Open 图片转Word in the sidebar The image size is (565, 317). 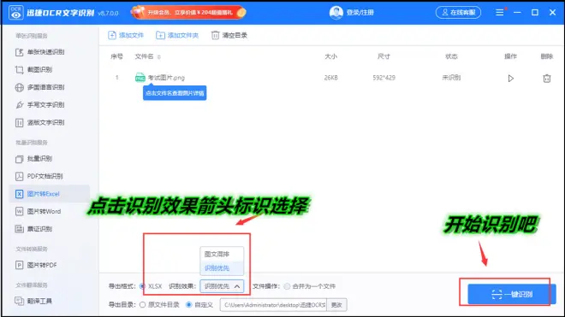(39, 211)
